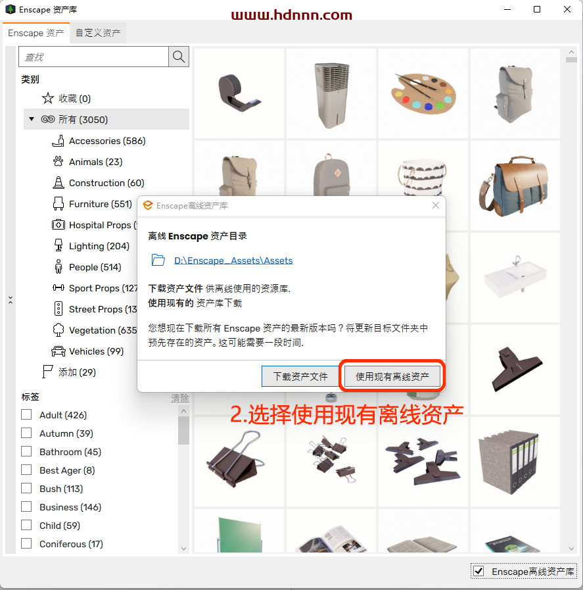
Task: Click the 所有 (3050) glasses icon
Action: (48, 119)
